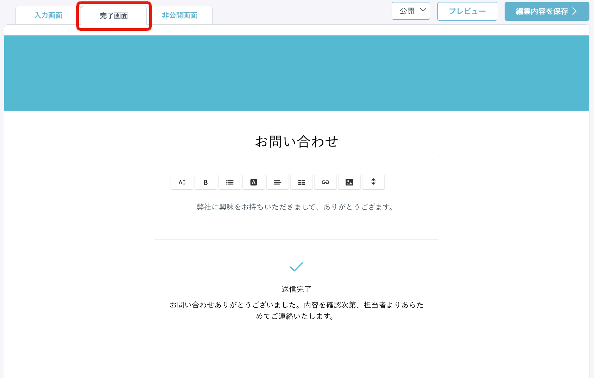
Task: Apply bold formatting in the editor
Action: coord(206,182)
